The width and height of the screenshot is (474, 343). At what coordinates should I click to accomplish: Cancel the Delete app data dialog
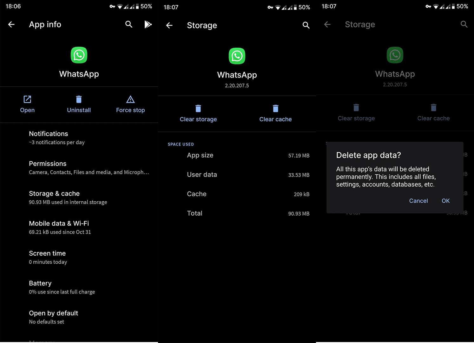pos(418,201)
